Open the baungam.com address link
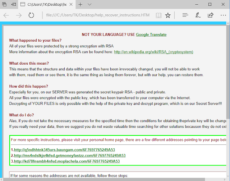This screenshot has width=230, height=181. point(64,150)
